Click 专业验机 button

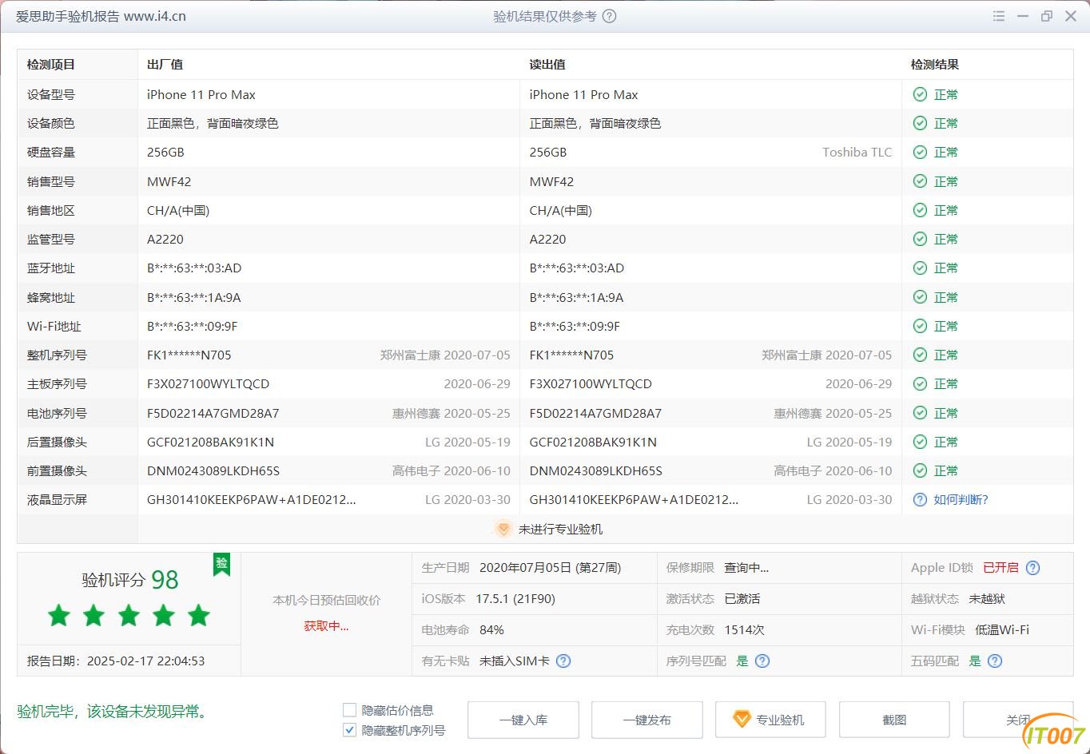coord(771,720)
